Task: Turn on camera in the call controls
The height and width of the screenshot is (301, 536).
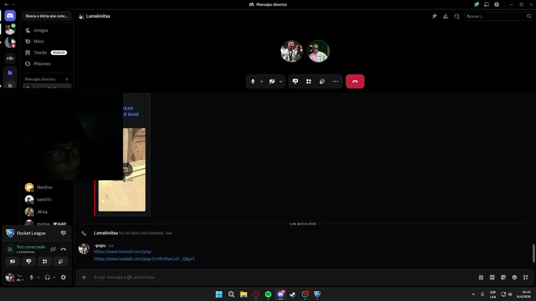Action: click(x=272, y=82)
